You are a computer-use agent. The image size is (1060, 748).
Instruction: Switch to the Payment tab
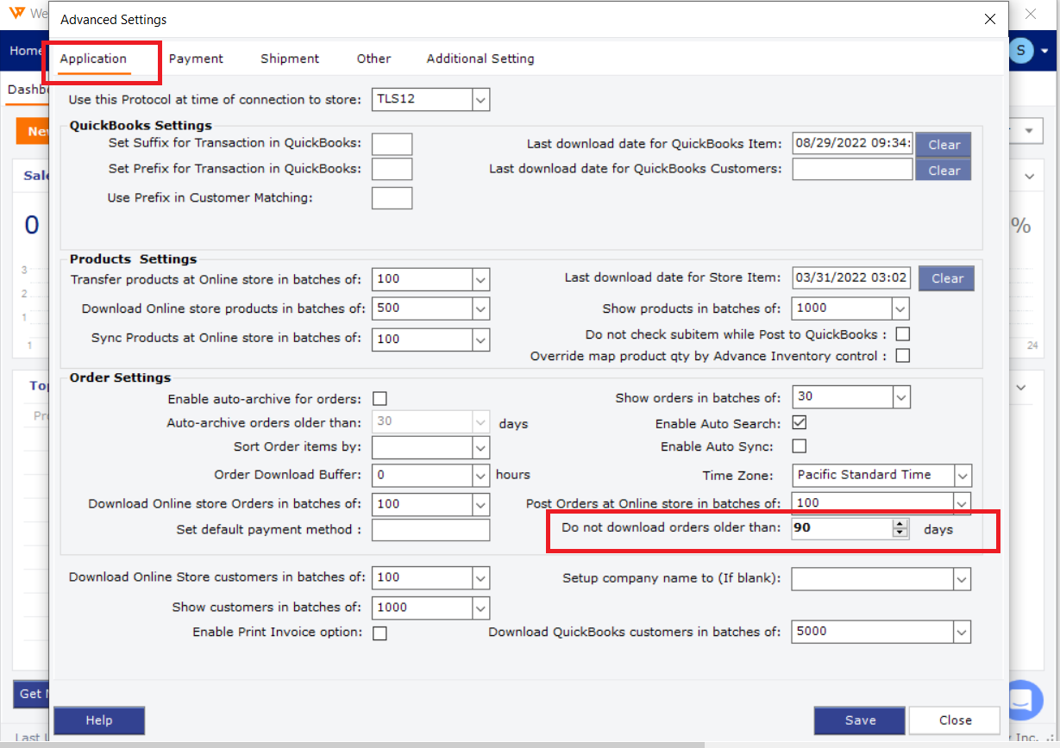[x=196, y=59]
